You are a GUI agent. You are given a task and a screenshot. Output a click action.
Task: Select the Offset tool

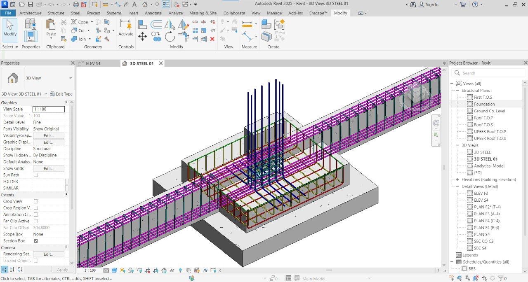tap(156, 25)
